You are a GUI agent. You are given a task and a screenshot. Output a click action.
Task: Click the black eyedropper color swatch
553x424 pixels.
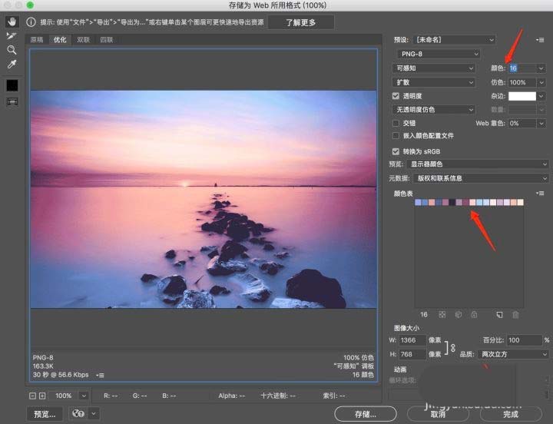click(12, 85)
